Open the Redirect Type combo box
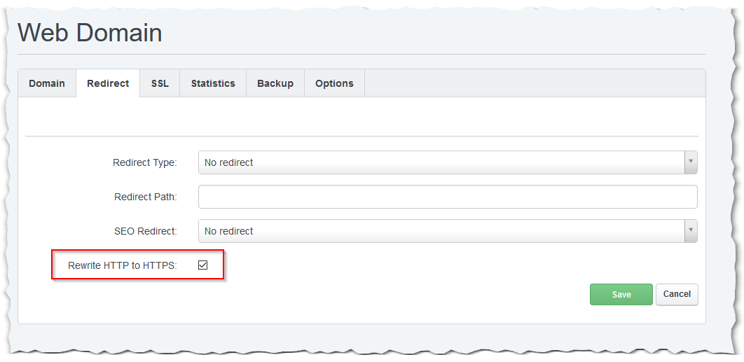744x362 pixels. click(x=441, y=162)
